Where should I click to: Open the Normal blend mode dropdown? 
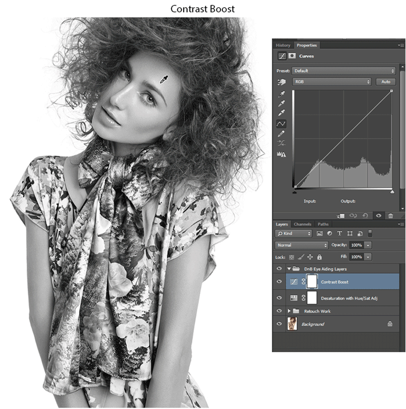point(301,245)
